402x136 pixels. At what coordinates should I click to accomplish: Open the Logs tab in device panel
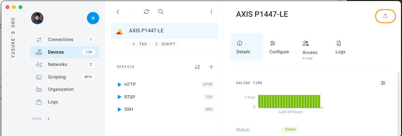tap(340, 47)
